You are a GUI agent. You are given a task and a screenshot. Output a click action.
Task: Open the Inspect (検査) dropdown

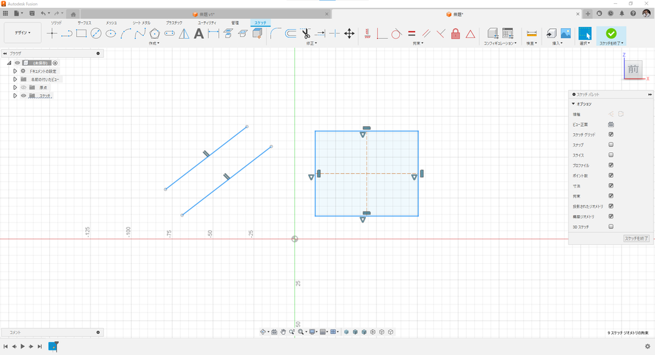pyautogui.click(x=532, y=43)
